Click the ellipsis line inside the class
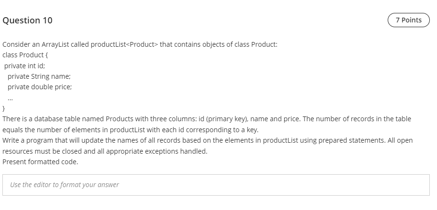 [x=11, y=99]
